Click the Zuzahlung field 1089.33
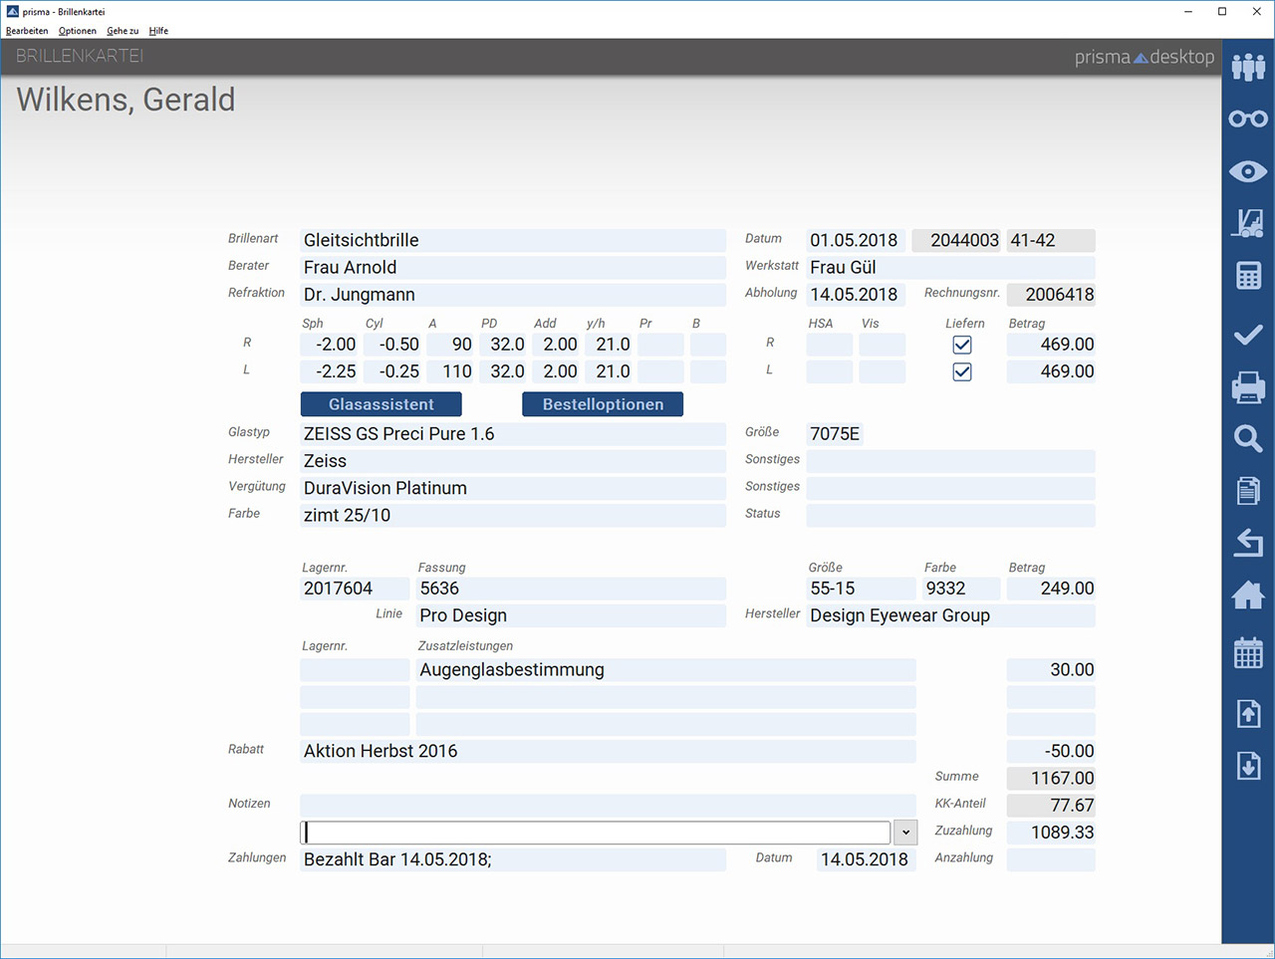The height and width of the screenshot is (959, 1275). coord(1051,833)
